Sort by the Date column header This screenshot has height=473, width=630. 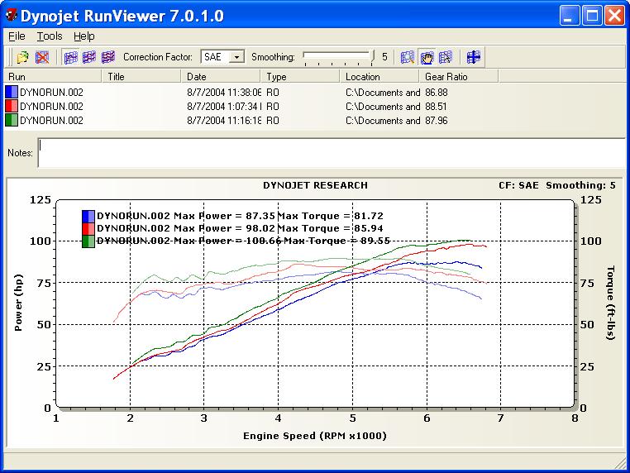220,76
